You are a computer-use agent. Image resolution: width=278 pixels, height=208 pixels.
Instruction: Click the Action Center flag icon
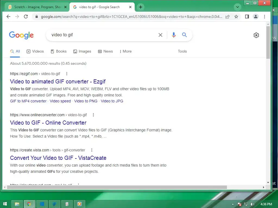pyautogui.click(x=239, y=204)
